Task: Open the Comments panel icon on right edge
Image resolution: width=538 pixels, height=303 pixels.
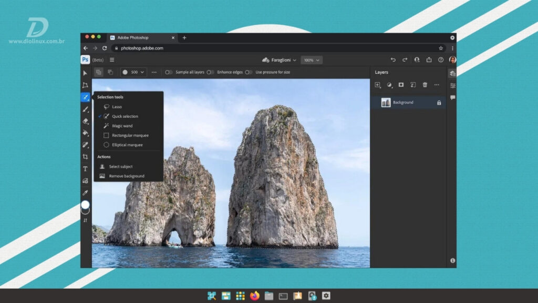Action: click(452, 98)
